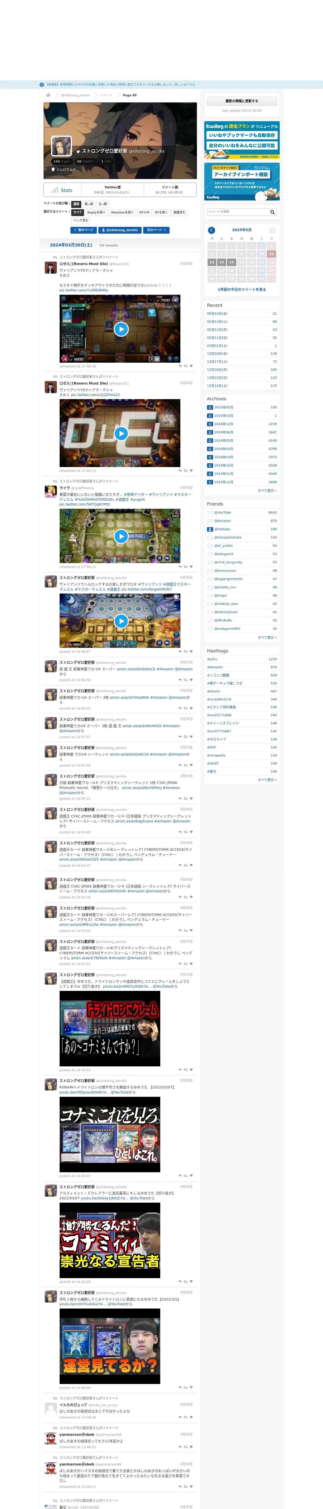Reply to the tweet posted at 14:55:57
The height and width of the screenshot is (1509, 323).
click(180, 737)
